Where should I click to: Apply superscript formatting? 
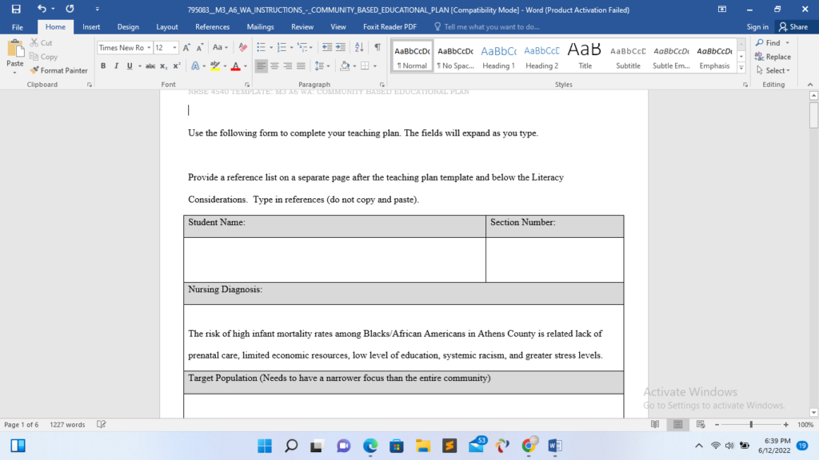(177, 66)
